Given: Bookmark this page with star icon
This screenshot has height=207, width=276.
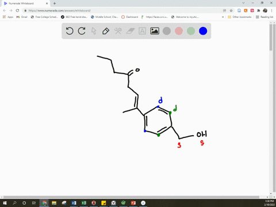Looking at the screenshot, I should 231,10.
